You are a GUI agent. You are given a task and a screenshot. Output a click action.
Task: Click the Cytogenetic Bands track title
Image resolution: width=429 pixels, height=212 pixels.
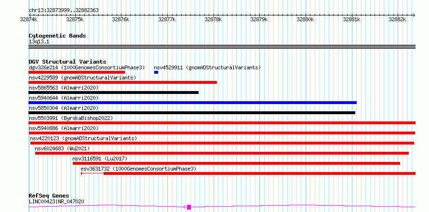coord(57,36)
